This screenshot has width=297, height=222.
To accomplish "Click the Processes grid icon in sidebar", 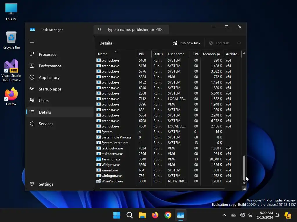I will coord(32,54).
